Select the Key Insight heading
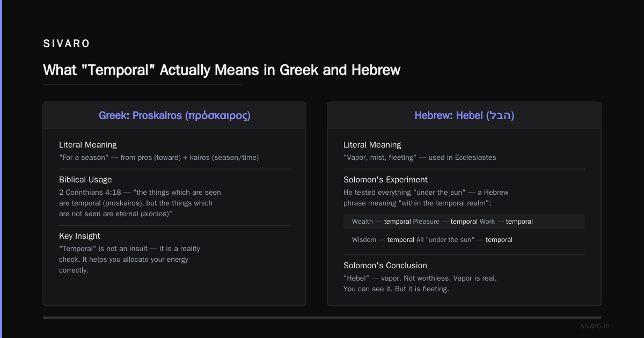644x338 pixels. pyautogui.click(x=79, y=236)
